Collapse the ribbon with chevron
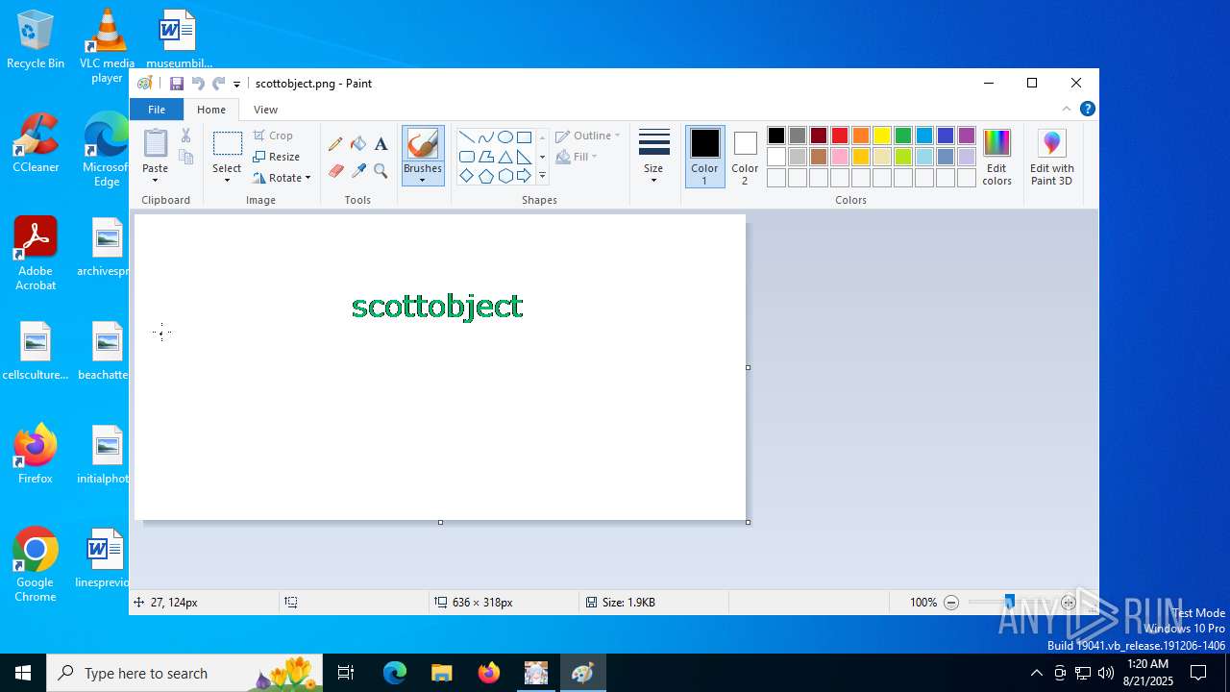This screenshot has height=692, width=1230. tap(1067, 109)
